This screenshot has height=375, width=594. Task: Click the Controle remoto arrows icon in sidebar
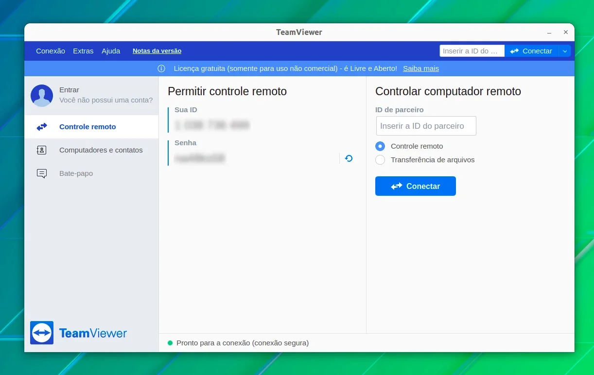42,127
